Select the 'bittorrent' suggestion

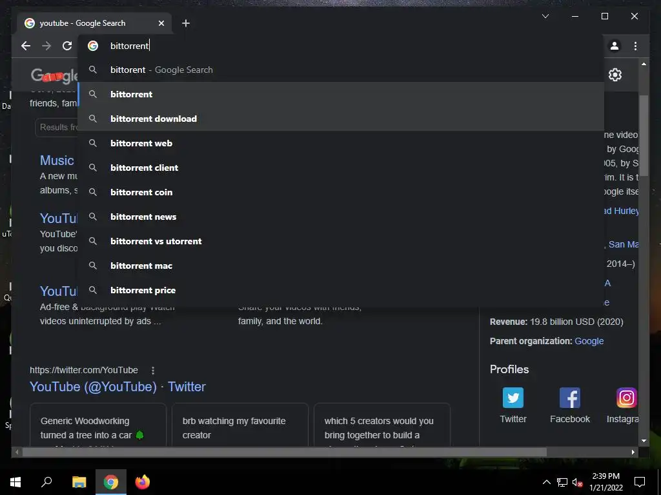tap(341, 94)
